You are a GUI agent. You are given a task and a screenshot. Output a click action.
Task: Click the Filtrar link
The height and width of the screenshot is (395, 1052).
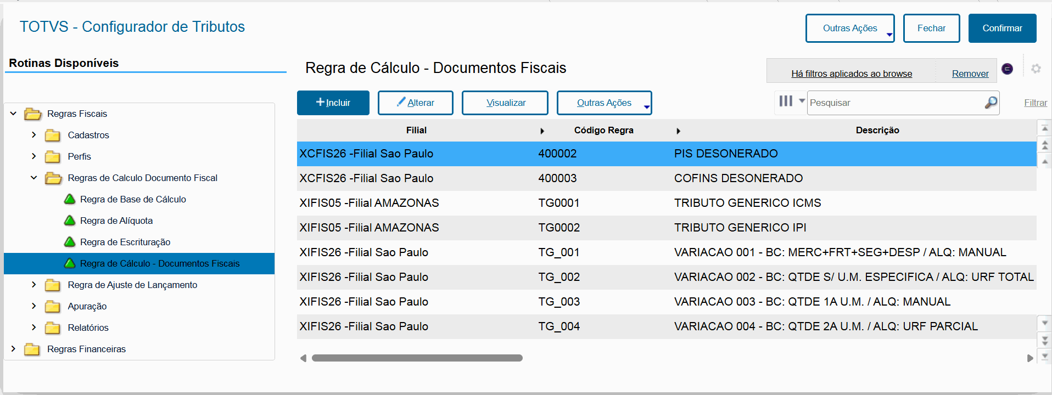point(1035,103)
